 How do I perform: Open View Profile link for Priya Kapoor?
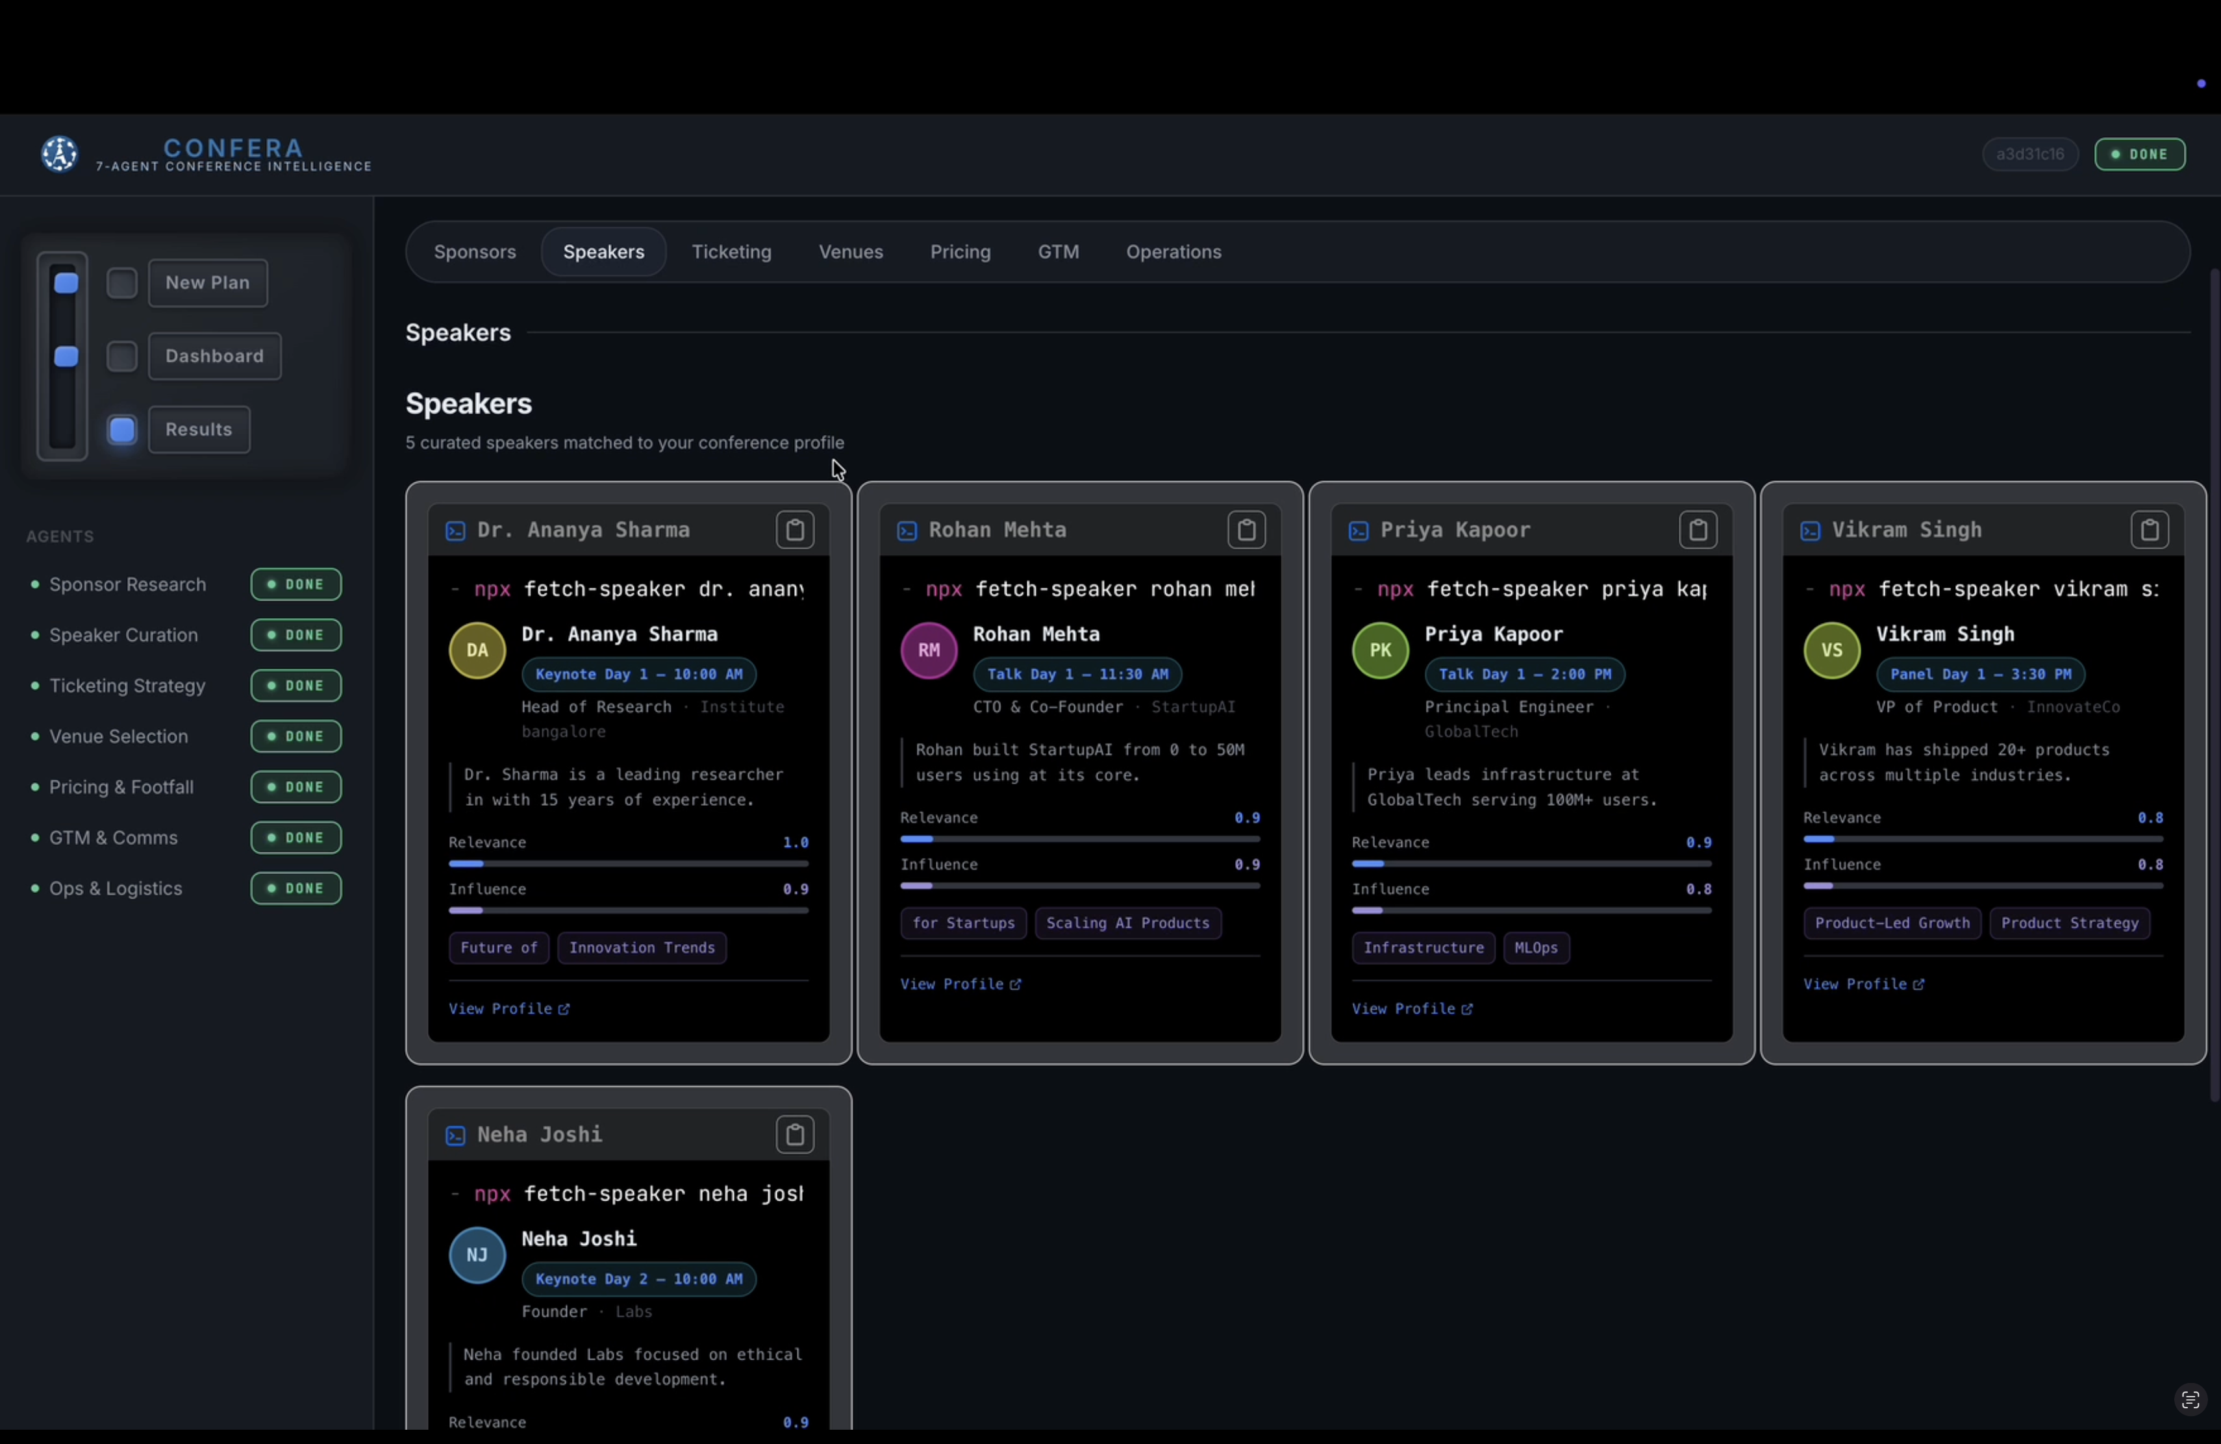(x=1412, y=1008)
